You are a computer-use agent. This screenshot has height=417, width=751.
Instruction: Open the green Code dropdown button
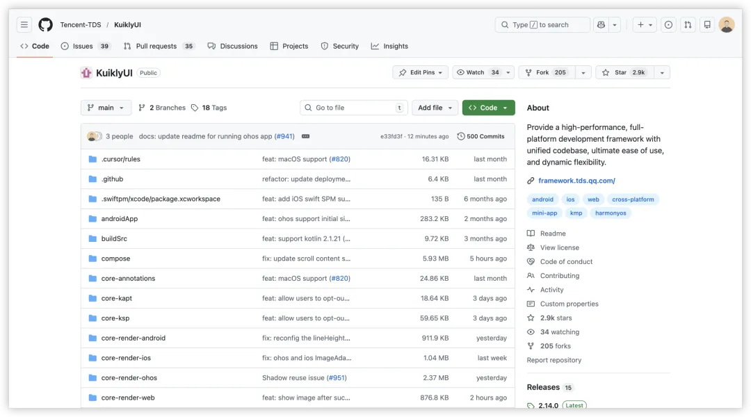(x=489, y=108)
